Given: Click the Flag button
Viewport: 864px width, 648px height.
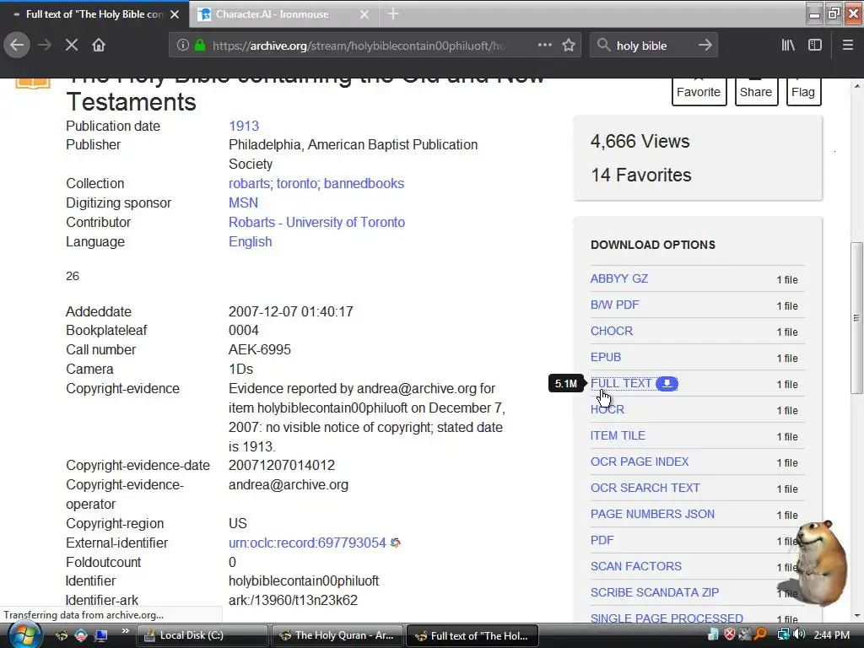Looking at the screenshot, I should (x=803, y=91).
